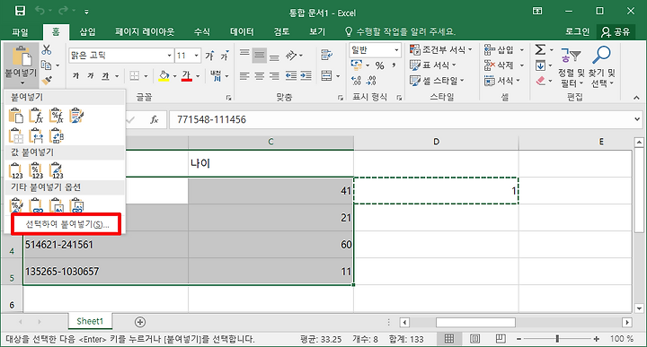Image resolution: width=647 pixels, height=347 pixels.
Task: Click the Copy icon
Action: coord(46,65)
